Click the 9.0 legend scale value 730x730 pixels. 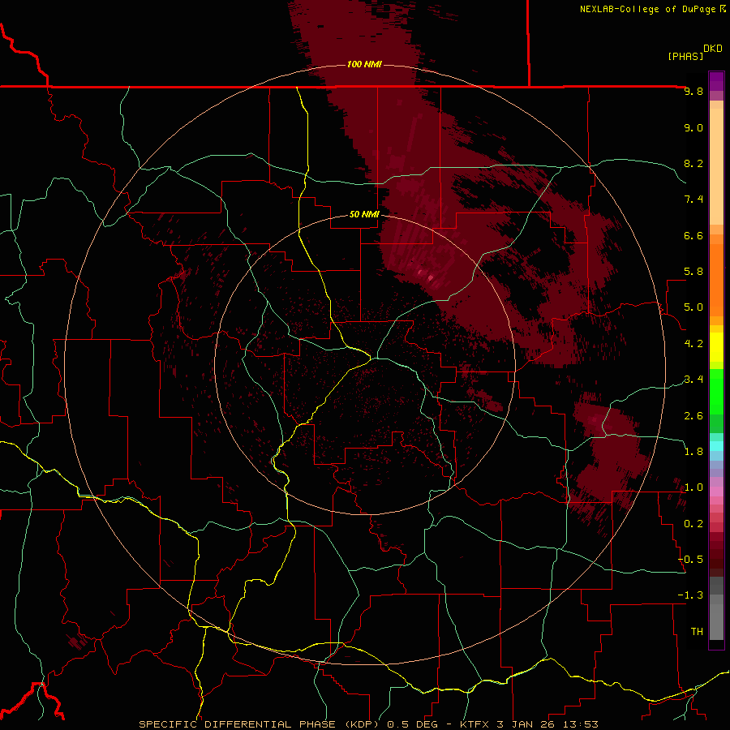coord(693,127)
